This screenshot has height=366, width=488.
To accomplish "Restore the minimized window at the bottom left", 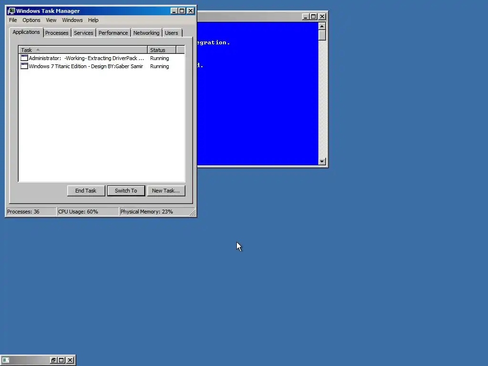I will point(53,360).
